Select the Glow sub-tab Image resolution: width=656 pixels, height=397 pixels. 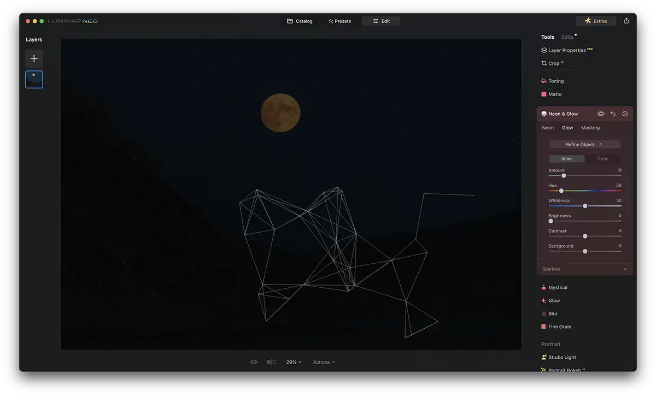(x=567, y=128)
